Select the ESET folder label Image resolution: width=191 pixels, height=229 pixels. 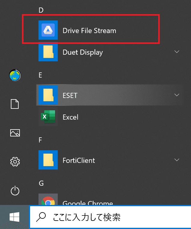(x=70, y=96)
